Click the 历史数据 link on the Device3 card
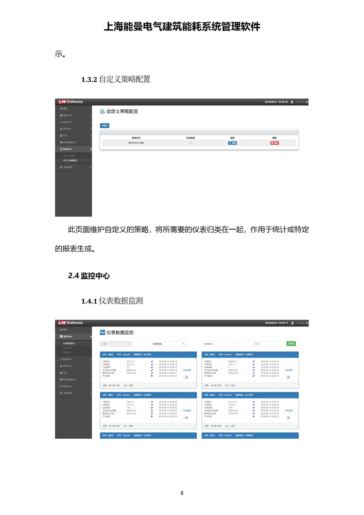The image size is (364, 515). [x=289, y=370]
